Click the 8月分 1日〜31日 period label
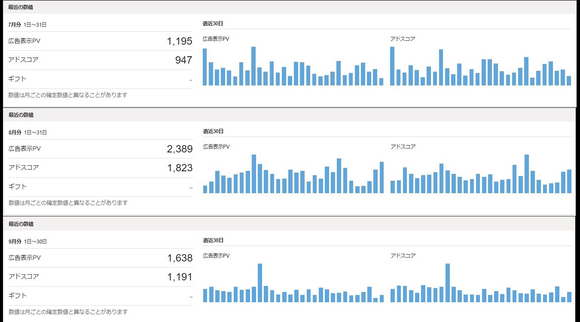This screenshot has width=580, height=322. pos(27,132)
